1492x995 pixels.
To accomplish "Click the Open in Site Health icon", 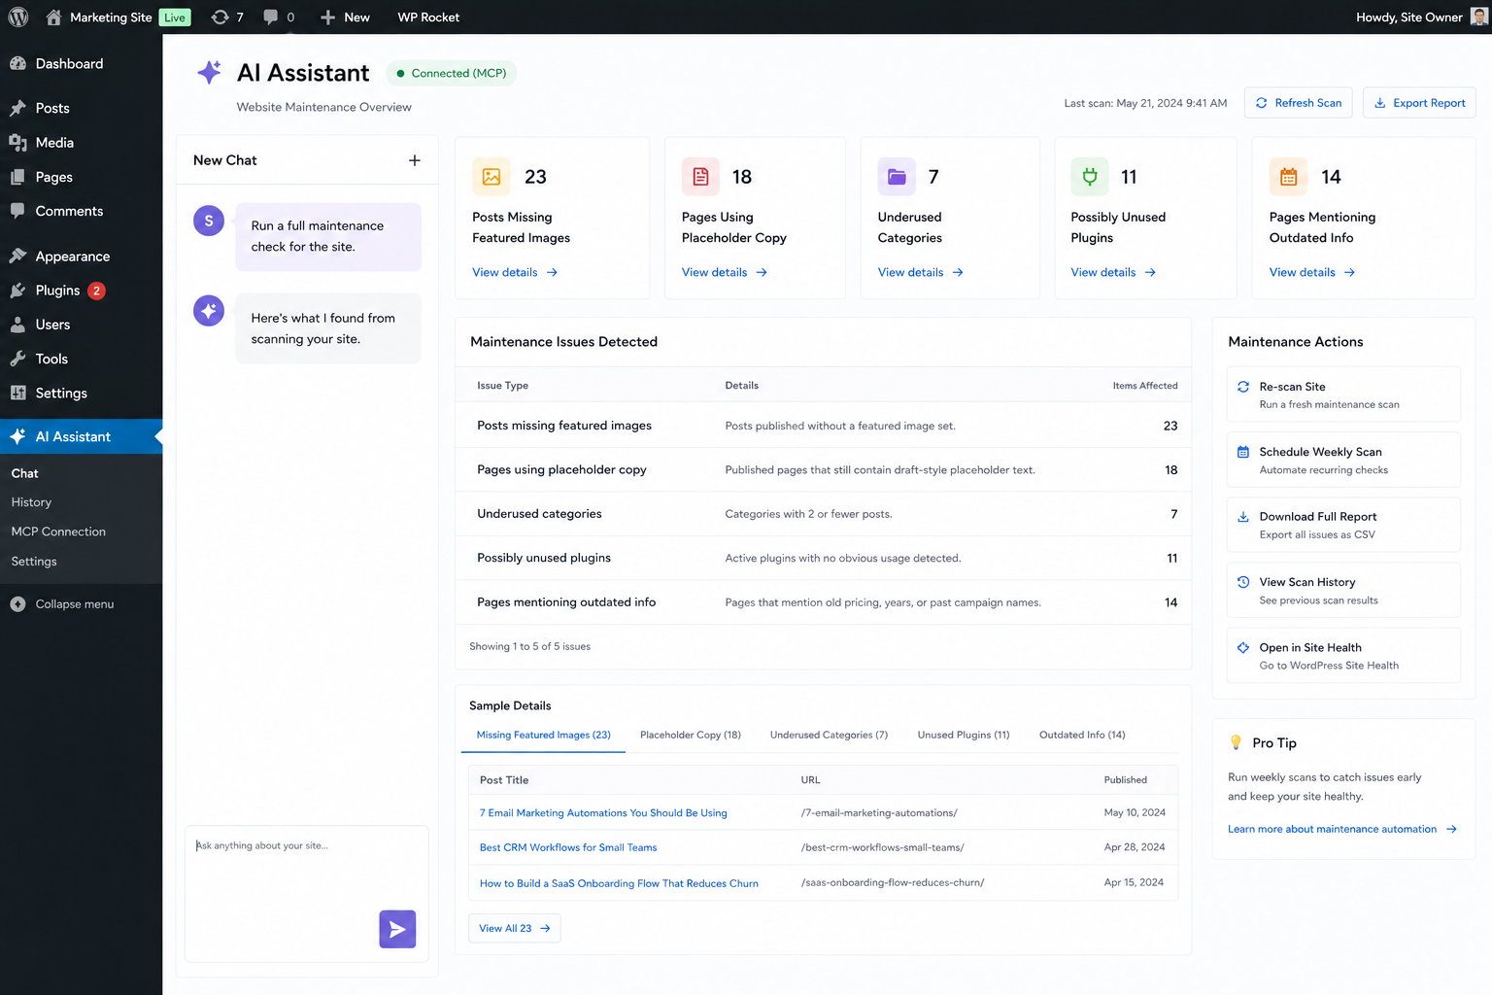I will (1243, 647).
